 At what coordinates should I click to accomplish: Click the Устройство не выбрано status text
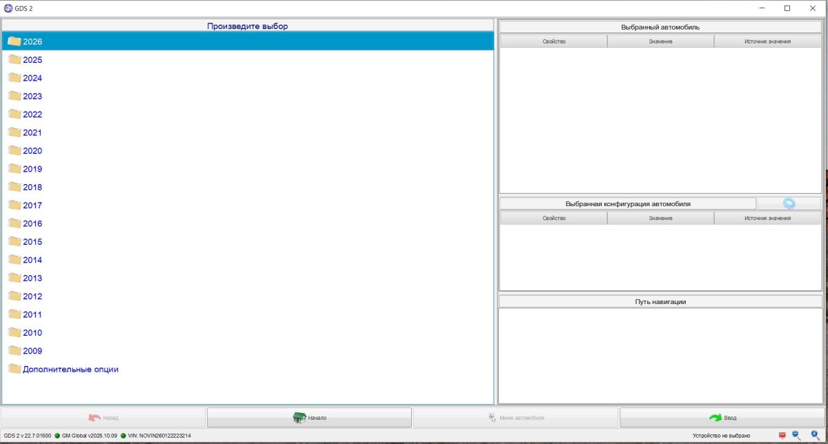point(721,436)
